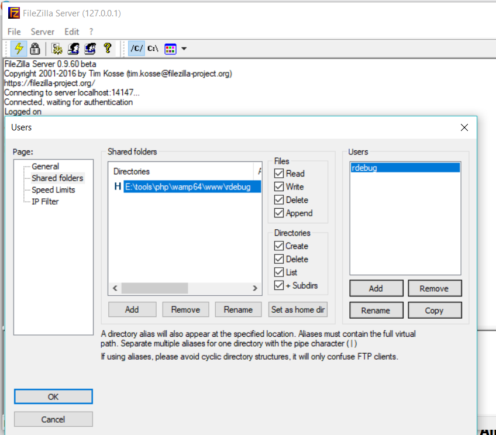496x435 pixels.
Task: Confirm the dialog with OK
Action: pos(53,396)
